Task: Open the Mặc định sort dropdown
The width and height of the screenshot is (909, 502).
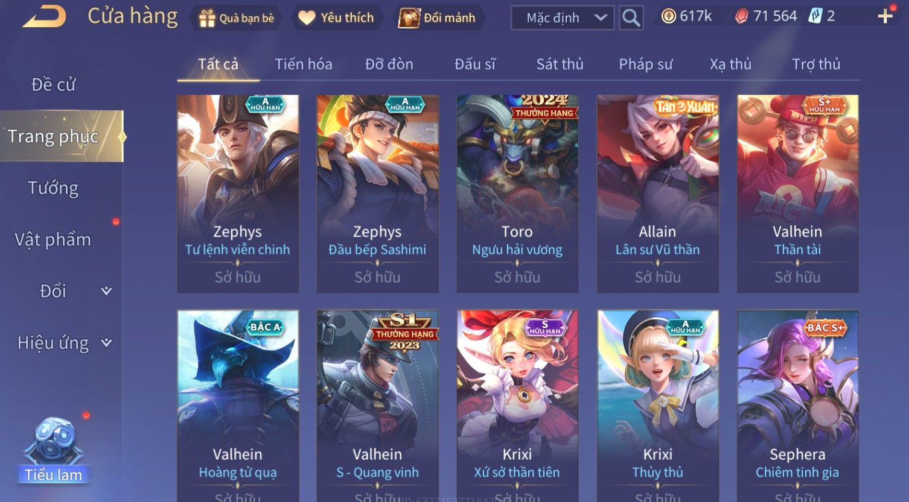Action: pos(563,18)
